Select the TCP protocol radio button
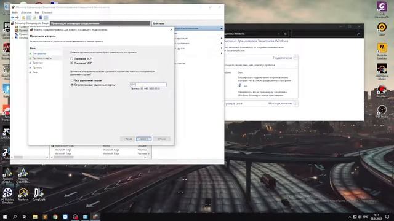Image resolution: width=394 pixels, height=221 pixels. [x=71, y=58]
